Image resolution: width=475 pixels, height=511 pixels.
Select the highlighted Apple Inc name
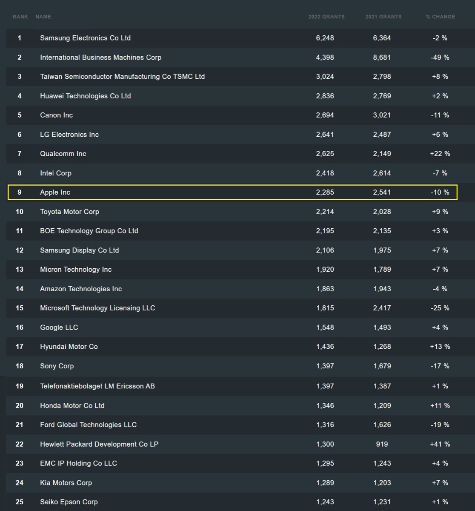(55, 192)
